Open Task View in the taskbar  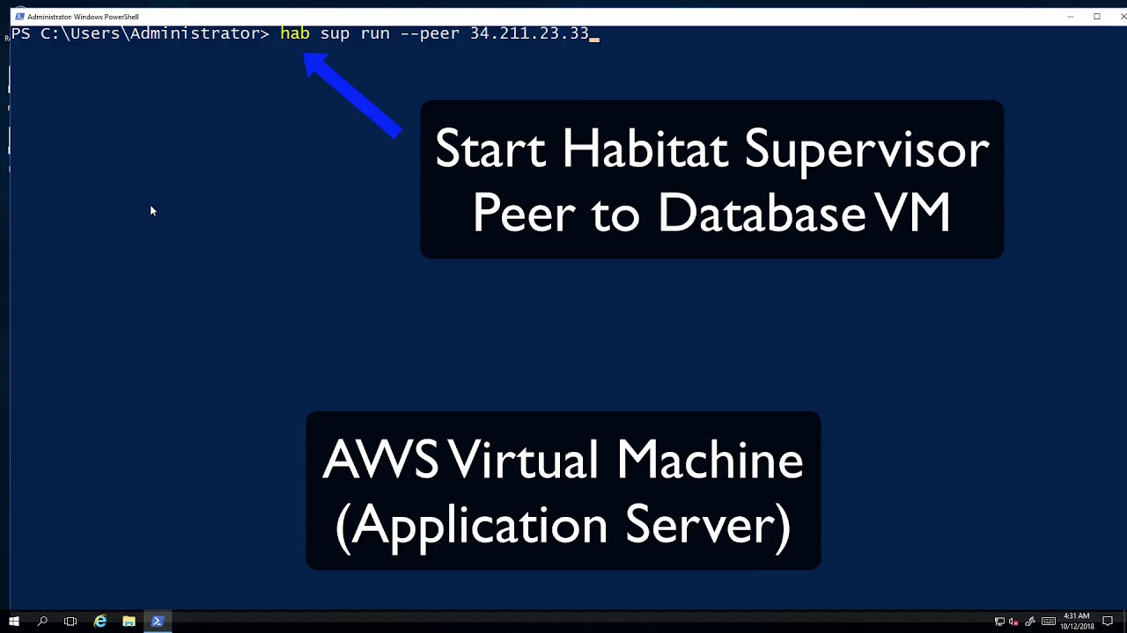coord(70,622)
